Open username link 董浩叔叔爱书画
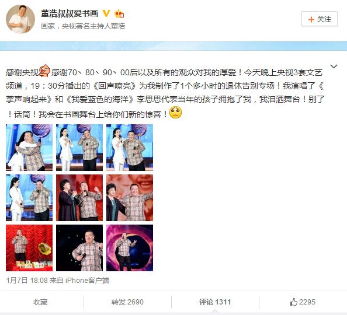Screen dimensions: 347x315 (x=70, y=13)
